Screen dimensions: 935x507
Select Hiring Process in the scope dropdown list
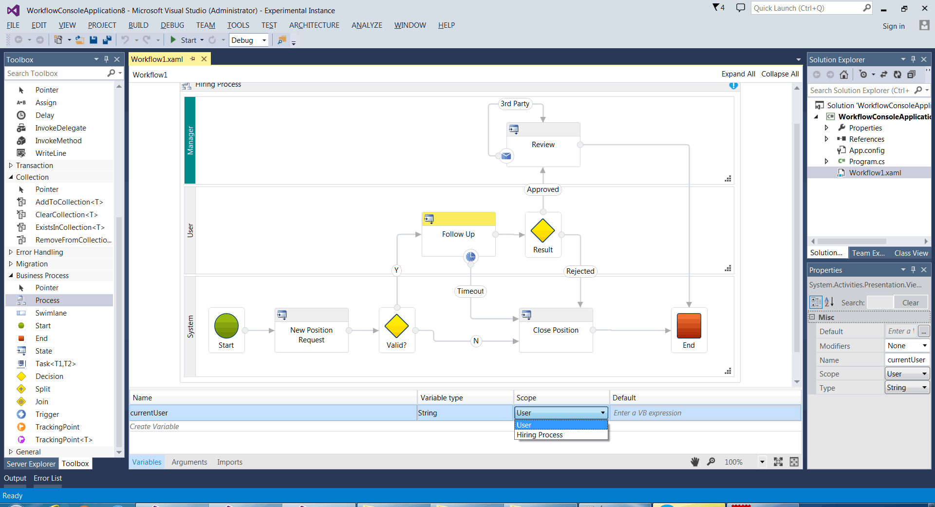click(x=561, y=435)
